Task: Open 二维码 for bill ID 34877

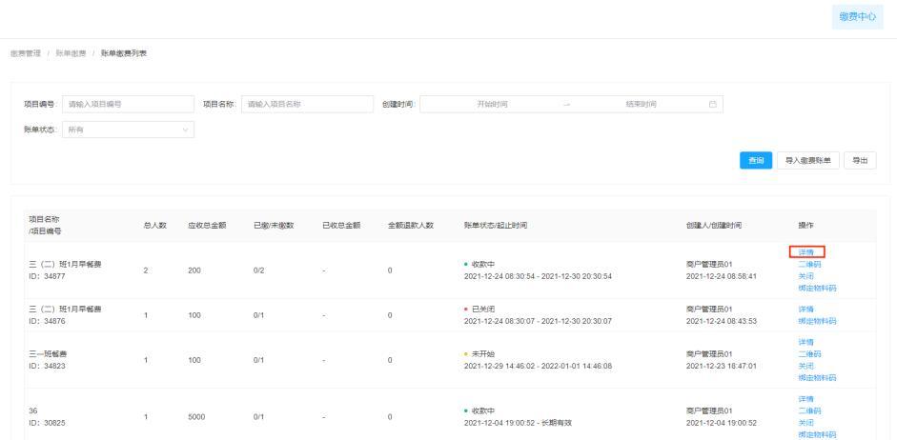Action: [x=809, y=264]
